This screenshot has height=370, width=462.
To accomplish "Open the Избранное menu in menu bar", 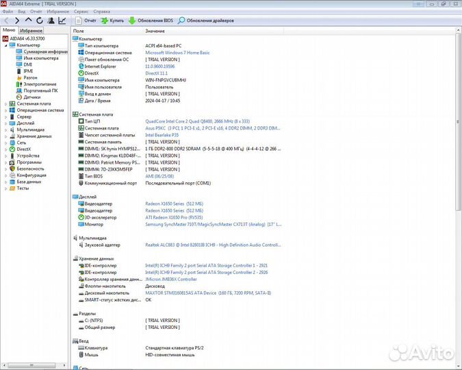I will click(57, 12).
